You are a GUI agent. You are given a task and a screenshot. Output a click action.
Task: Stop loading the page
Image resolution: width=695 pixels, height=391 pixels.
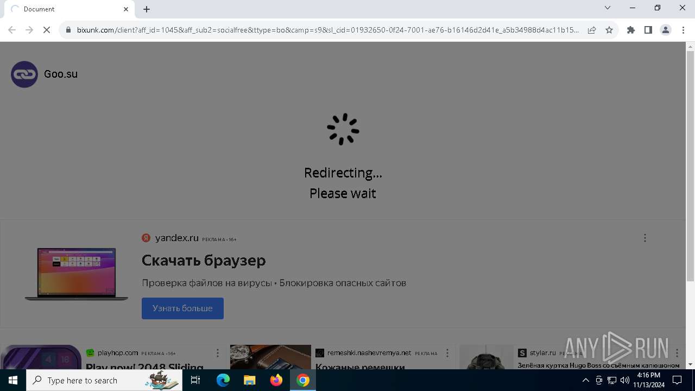[47, 30]
